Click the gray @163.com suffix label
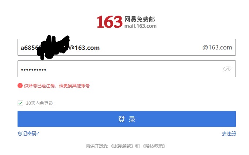This screenshot has height=155, width=249. point(217,47)
